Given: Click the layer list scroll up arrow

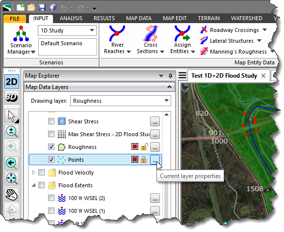Looking at the screenshot, I should coord(166,115).
